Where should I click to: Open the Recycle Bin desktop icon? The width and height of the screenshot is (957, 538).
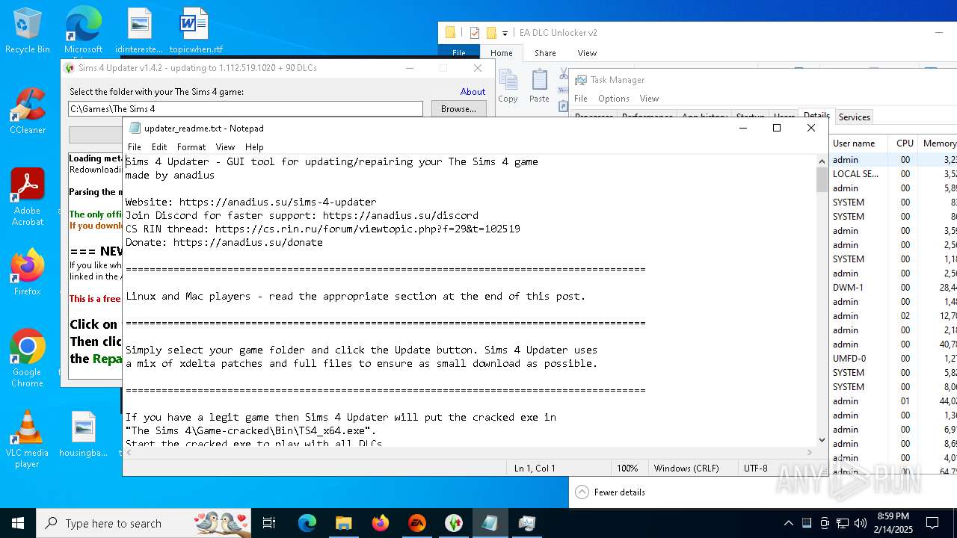[27, 30]
